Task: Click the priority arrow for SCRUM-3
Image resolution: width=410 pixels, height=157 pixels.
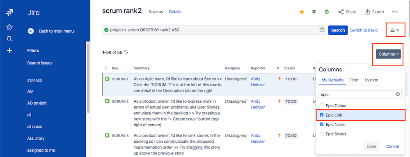Action: click(x=279, y=136)
